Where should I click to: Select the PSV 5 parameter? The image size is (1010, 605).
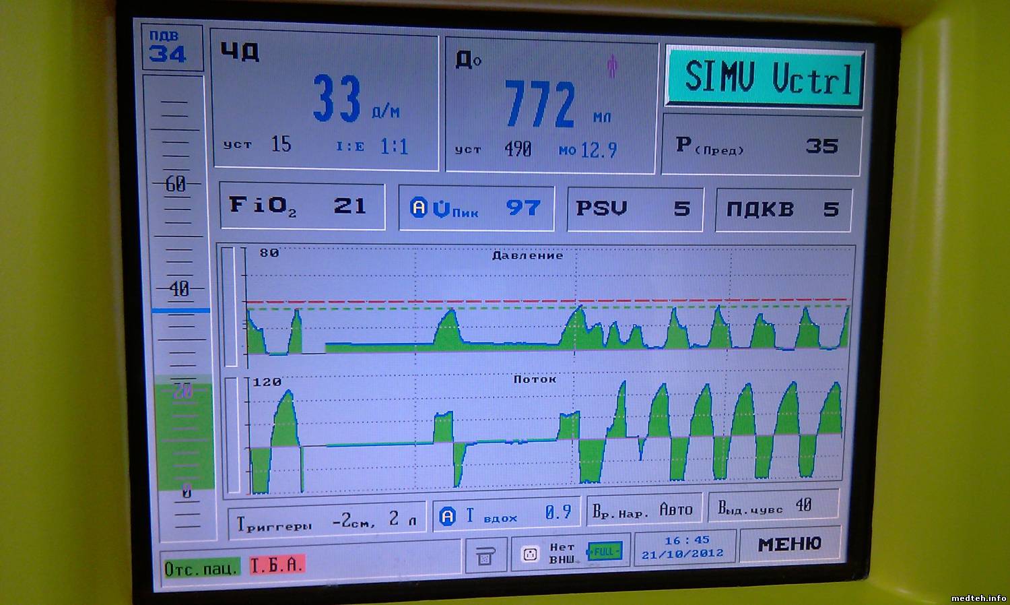(x=634, y=209)
